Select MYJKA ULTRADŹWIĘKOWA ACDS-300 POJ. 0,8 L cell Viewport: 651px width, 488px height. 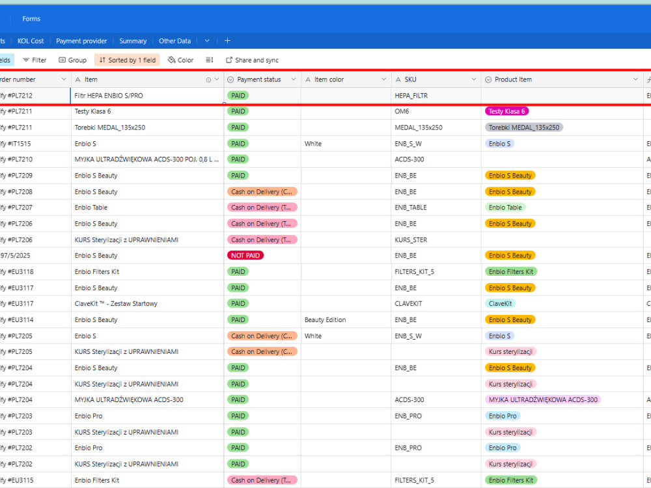[x=147, y=159]
